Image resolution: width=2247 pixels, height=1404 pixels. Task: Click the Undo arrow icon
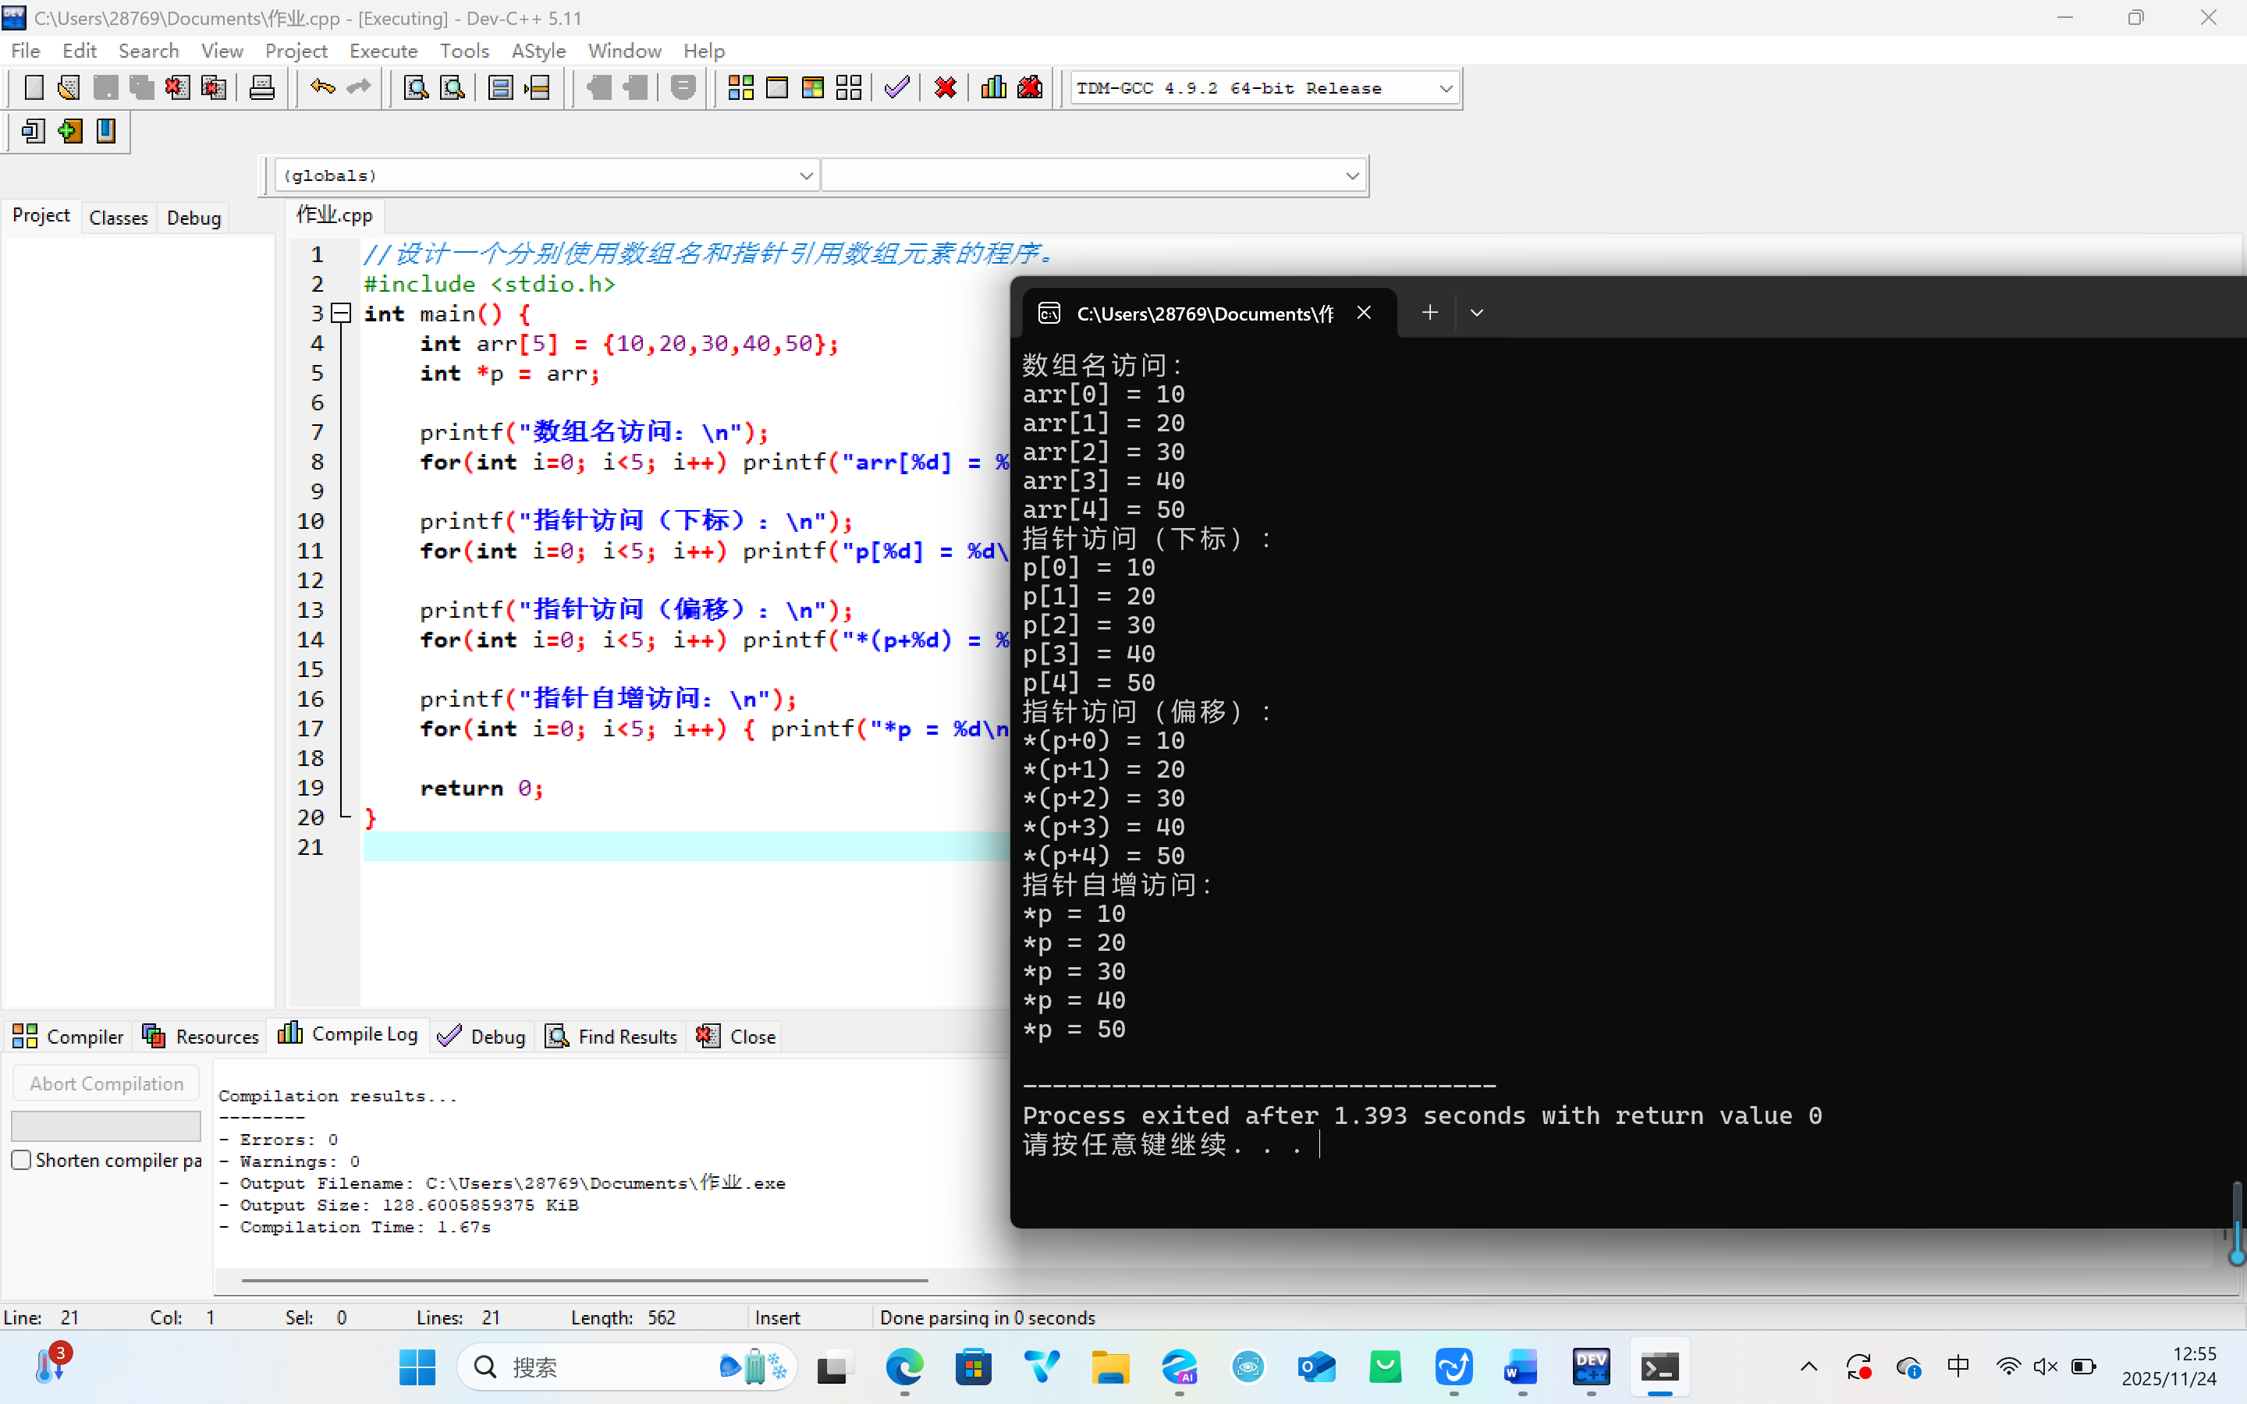[x=322, y=88]
